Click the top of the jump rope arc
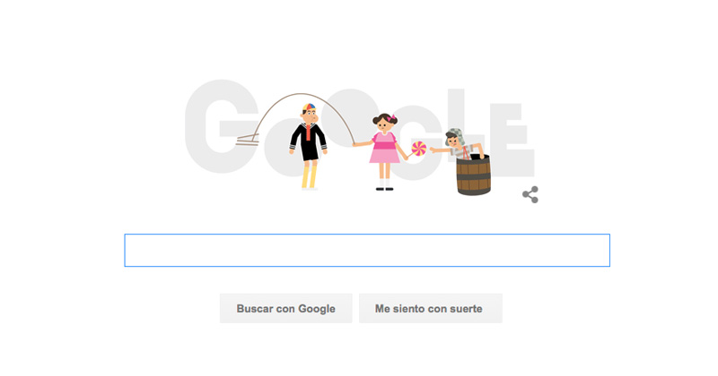 coord(301,95)
